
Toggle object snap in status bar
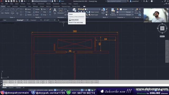pos(82,90)
